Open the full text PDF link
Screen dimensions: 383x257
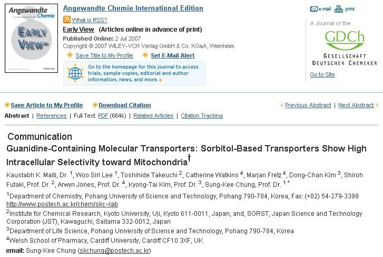[103, 116]
